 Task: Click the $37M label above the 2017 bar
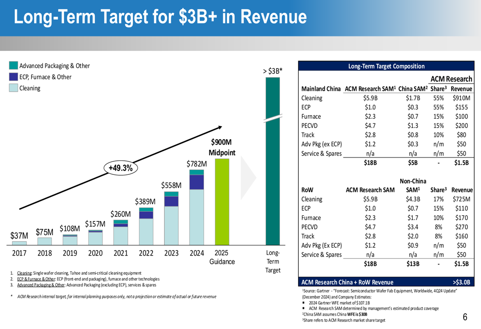pyautogui.click(x=19, y=235)
